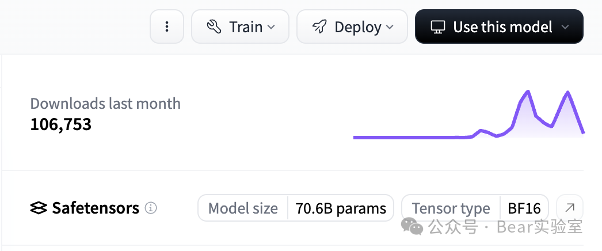Click the WeChat logo in the watermark
Viewport: 602px width, 251px height.
(412, 226)
